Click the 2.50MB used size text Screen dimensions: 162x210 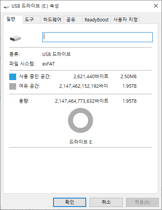point(129,77)
